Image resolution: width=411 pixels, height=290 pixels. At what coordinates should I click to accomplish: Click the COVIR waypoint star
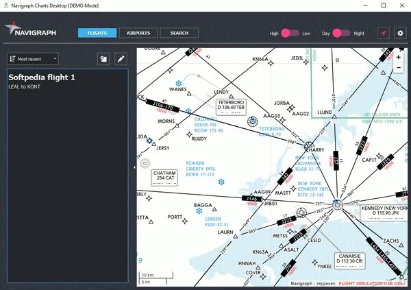pyautogui.click(x=263, y=276)
